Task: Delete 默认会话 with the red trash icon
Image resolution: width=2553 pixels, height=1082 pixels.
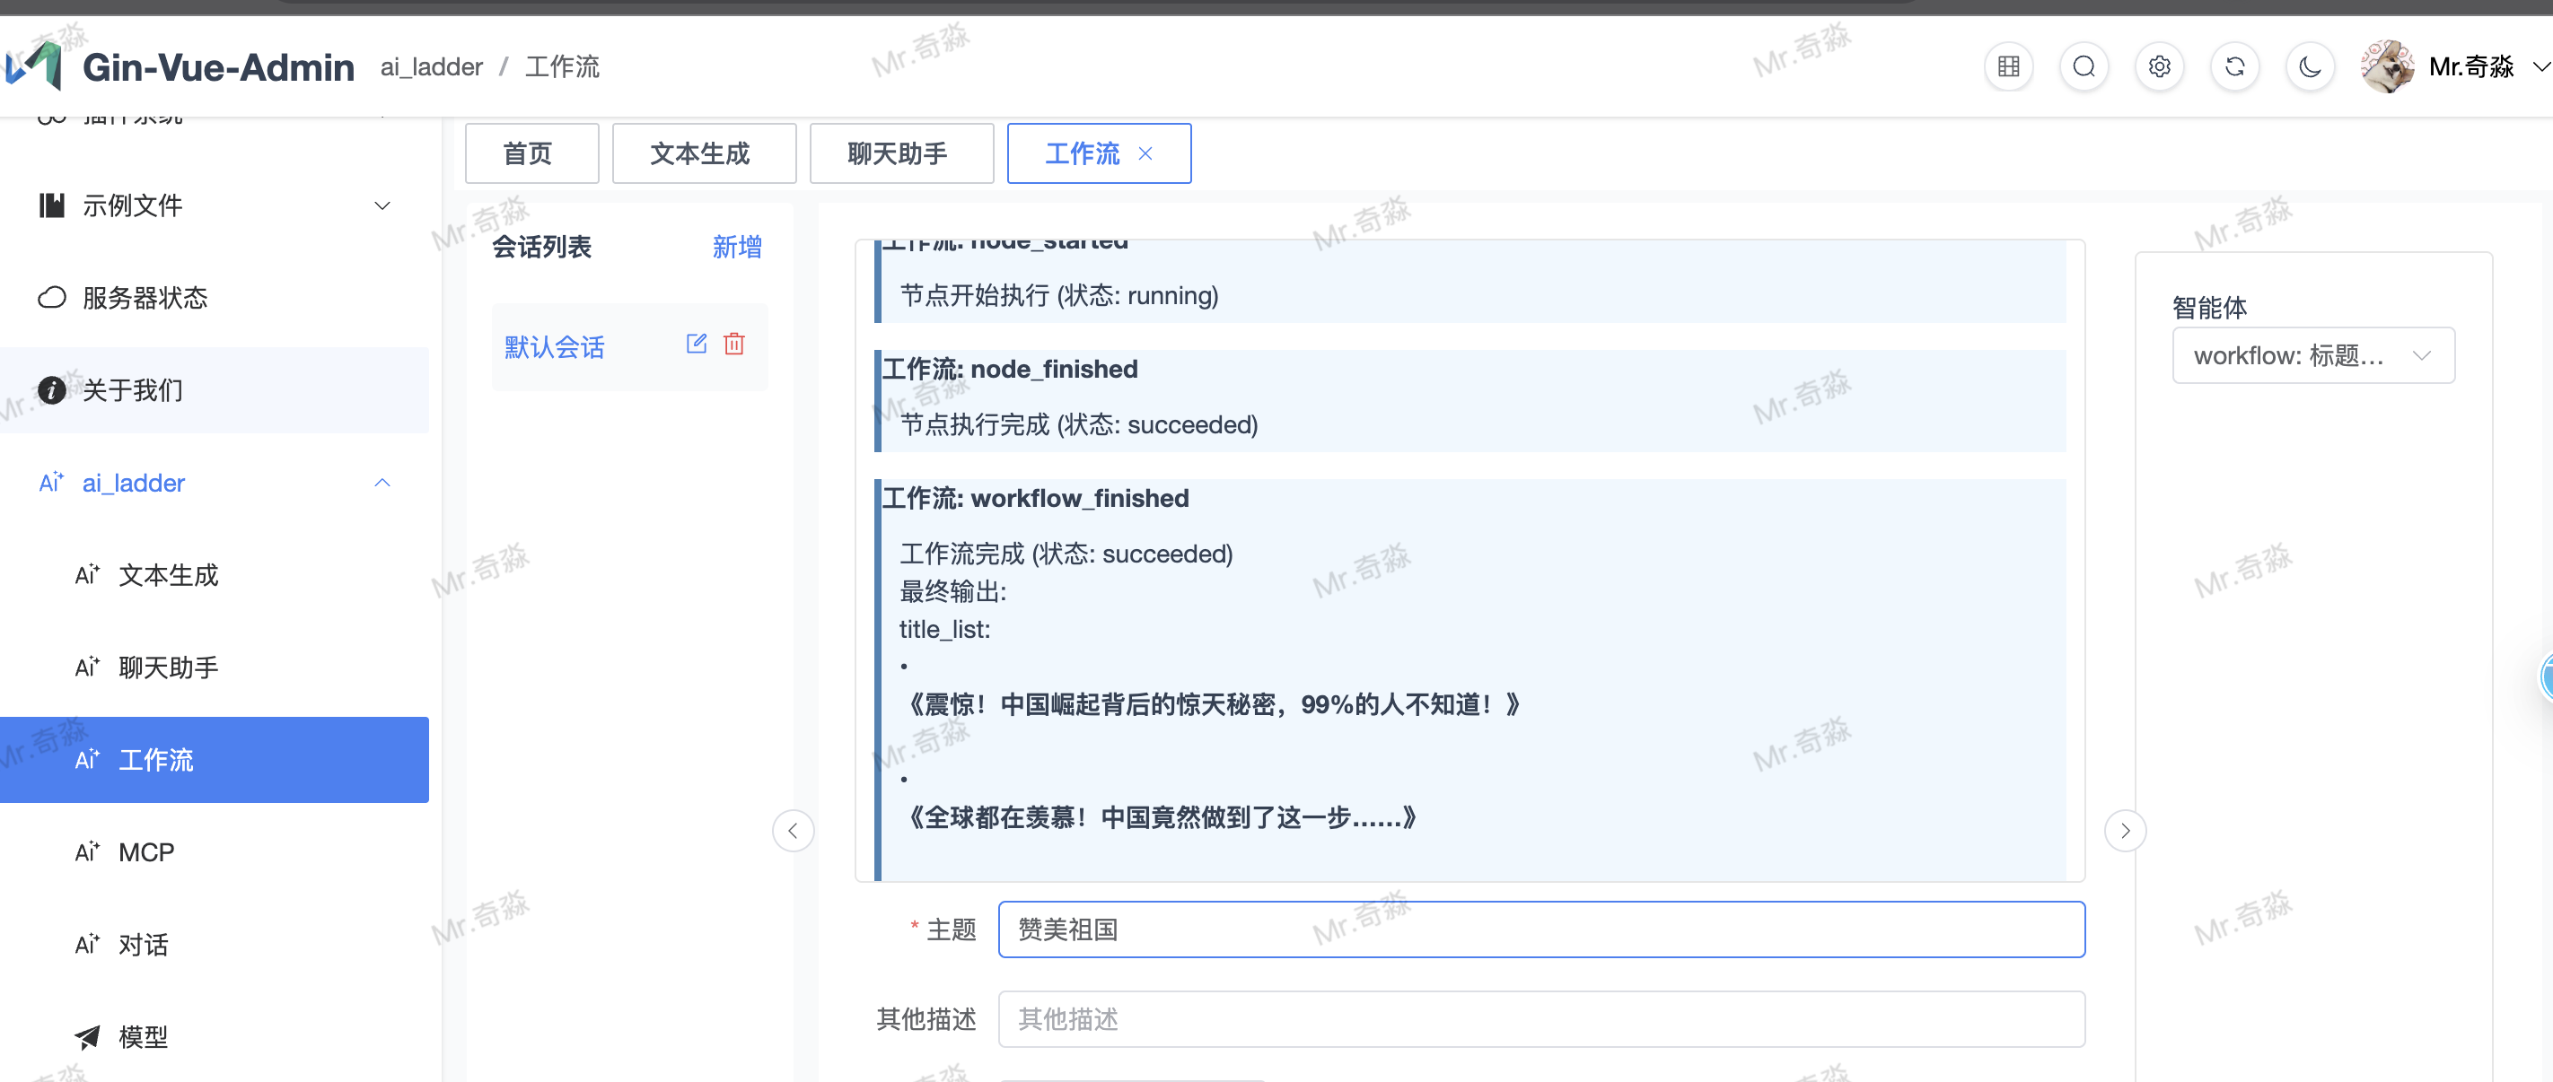Action: (x=733, y=344)
